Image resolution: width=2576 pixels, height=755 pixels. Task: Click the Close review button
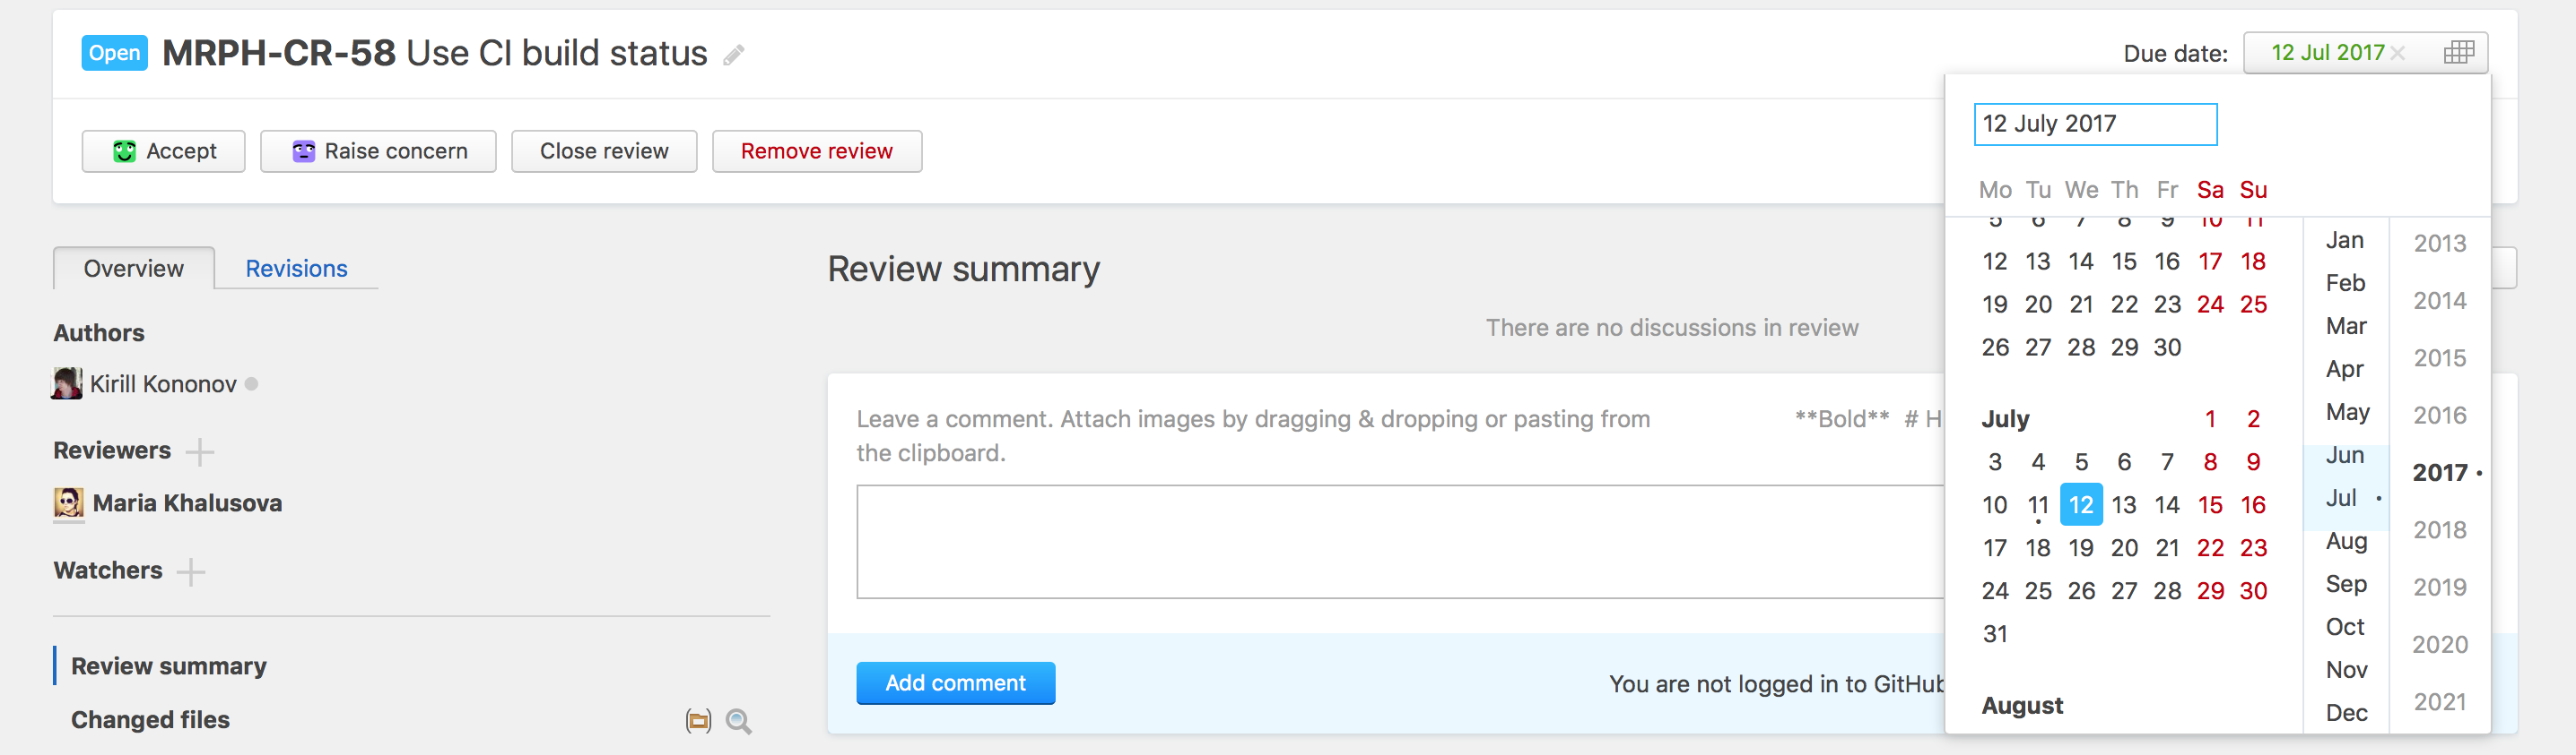(604, 150)
